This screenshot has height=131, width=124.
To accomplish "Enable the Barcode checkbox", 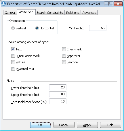I will tap(64, 62).
